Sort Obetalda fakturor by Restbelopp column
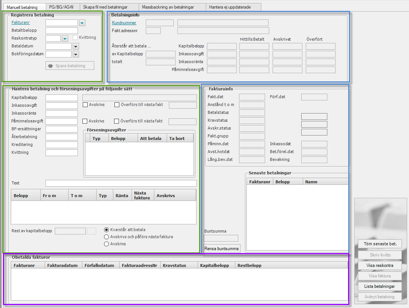Screen dimensions: 409x308 coord(291,265)
